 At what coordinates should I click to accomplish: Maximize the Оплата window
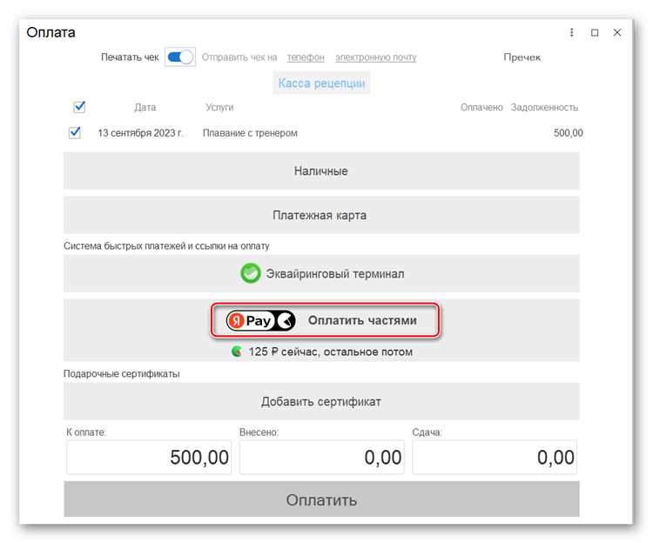[x=595, y=33]
